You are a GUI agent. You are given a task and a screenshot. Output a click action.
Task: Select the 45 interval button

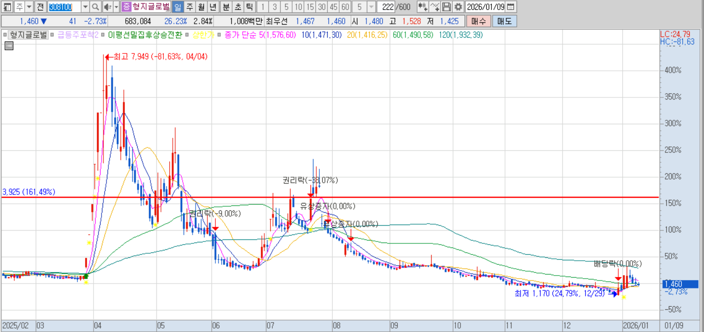coord(334,7)
